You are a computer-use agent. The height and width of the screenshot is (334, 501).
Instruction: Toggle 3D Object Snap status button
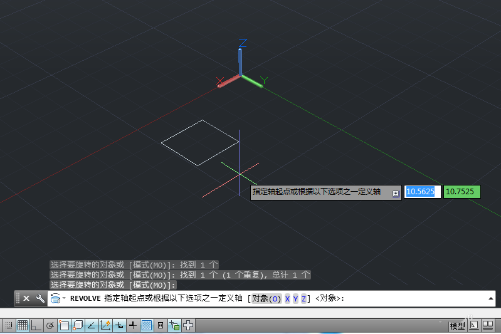(78, 325)
